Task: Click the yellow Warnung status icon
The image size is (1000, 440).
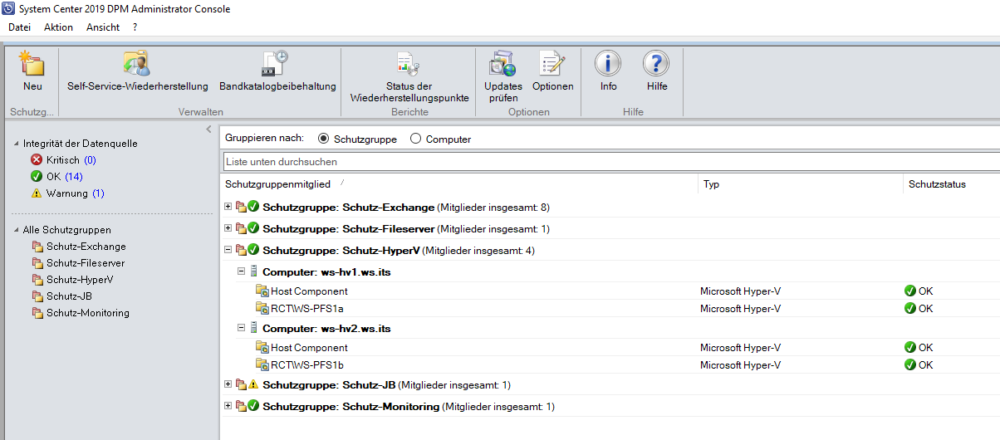Action: coord(37,193)
